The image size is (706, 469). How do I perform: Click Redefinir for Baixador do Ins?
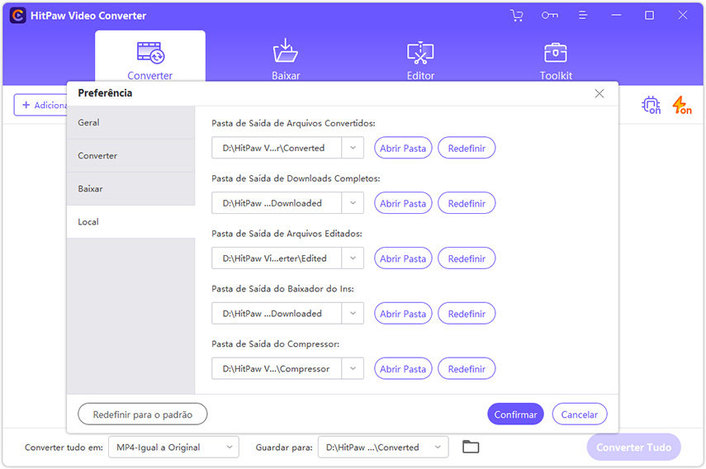[467, 313]
